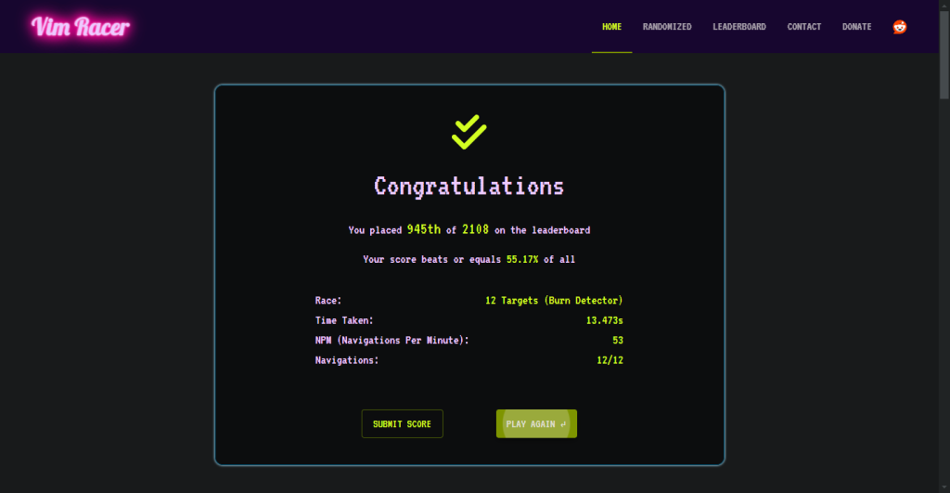The height and width of the screenshot is (493, 950).
Task: Click the 'Race:' label
Action: click(x=328, y=300)
